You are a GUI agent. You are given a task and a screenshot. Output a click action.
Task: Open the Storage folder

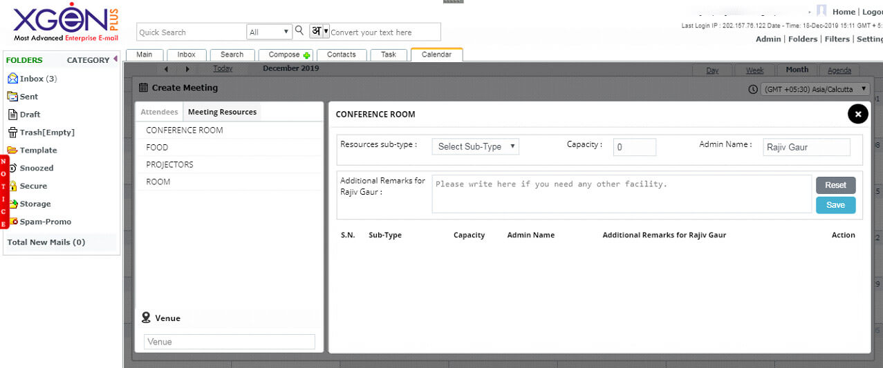click(x=35, y=204)
